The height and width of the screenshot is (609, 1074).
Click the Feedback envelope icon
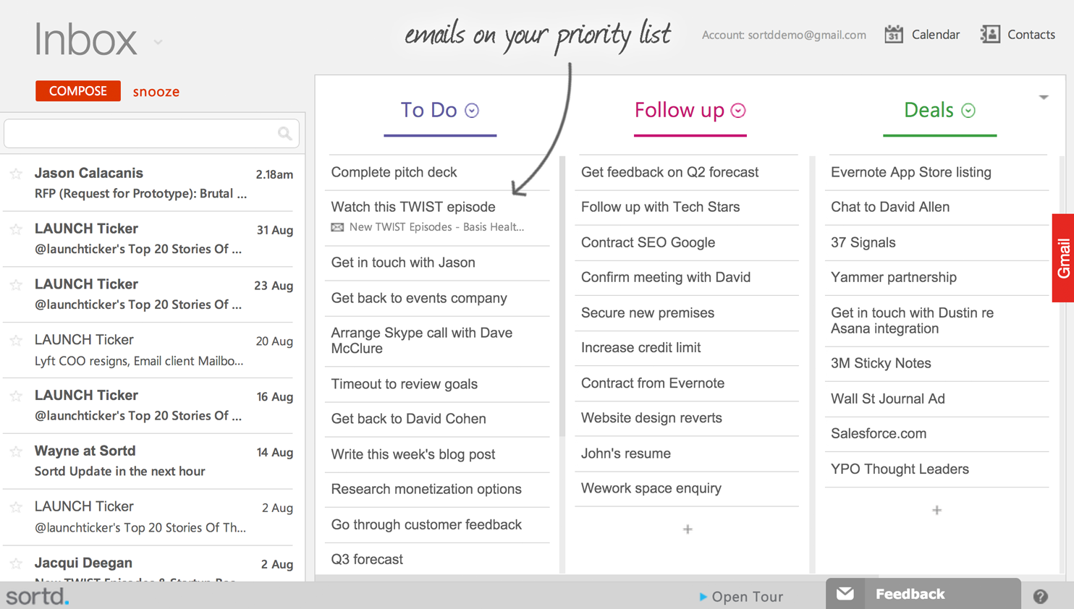pyautogui.click(x=845, y=594)
